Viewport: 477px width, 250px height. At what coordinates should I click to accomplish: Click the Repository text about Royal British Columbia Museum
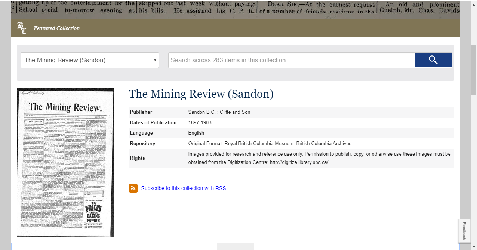click(270, 143)
